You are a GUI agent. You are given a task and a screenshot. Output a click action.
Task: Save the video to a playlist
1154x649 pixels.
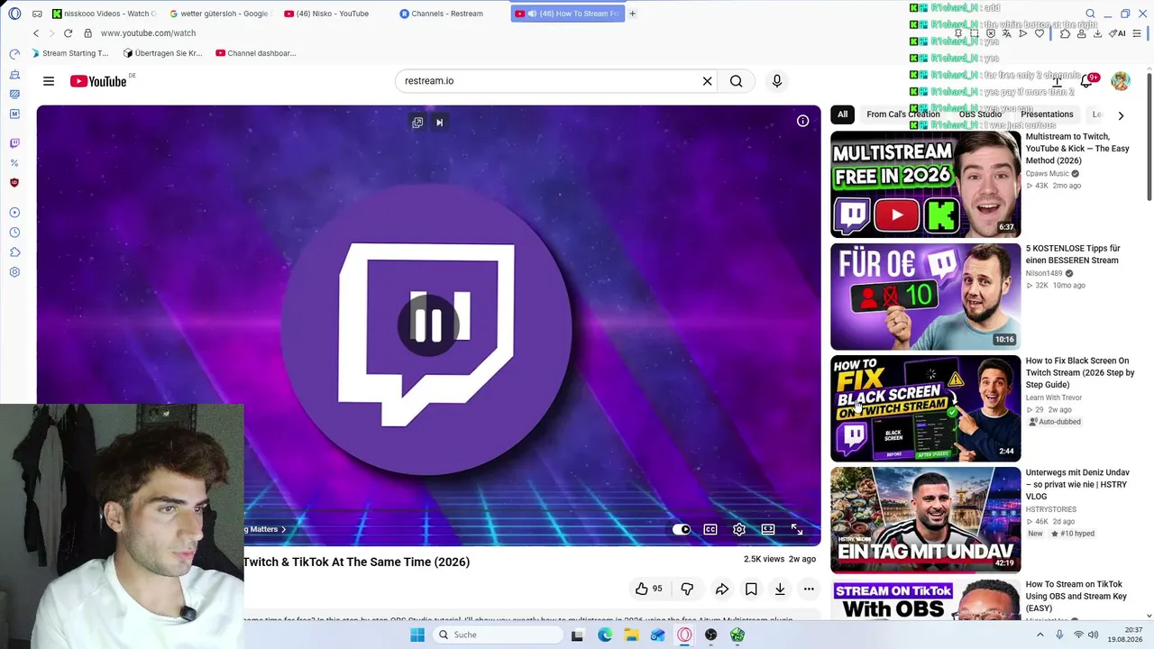coord(751,589)
